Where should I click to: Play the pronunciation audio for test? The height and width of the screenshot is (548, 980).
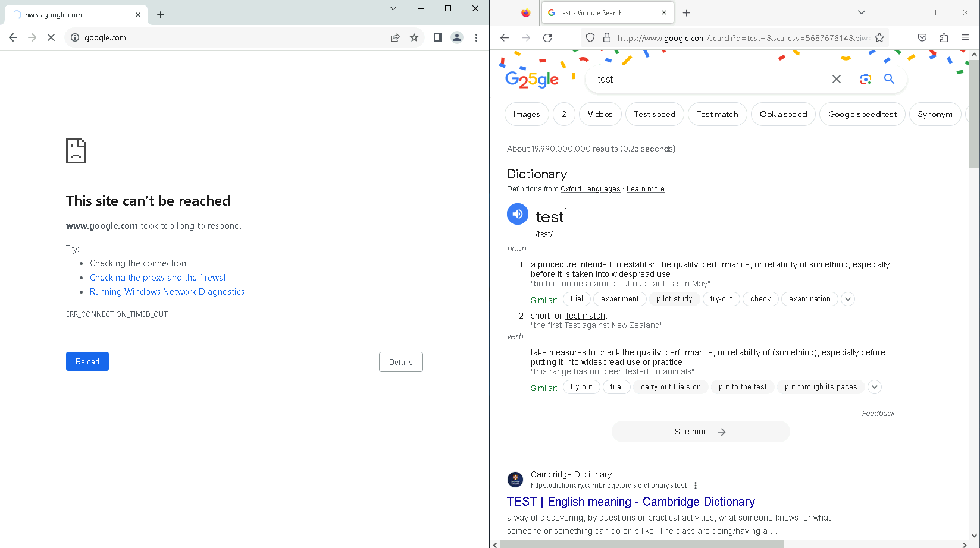pyautogui.click(x=517, y=214)
